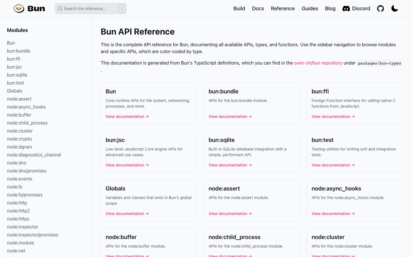Image resolution: width=412 pixels, height=257 pixels.
Task: View documentation for bun:ffi card
Action: [x=333, y=117]
